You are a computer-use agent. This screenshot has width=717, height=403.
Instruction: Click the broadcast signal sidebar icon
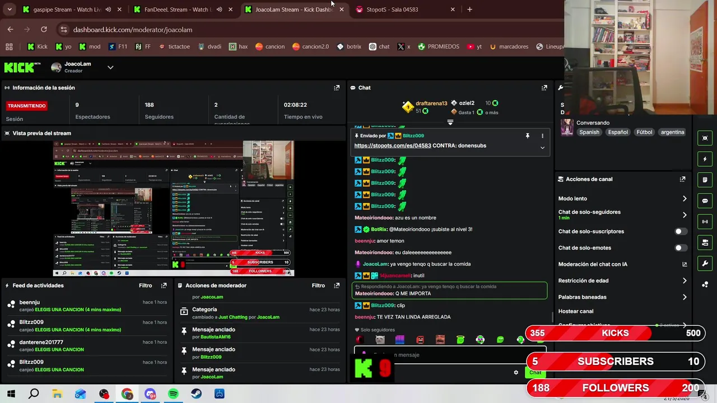pos(705,222)
